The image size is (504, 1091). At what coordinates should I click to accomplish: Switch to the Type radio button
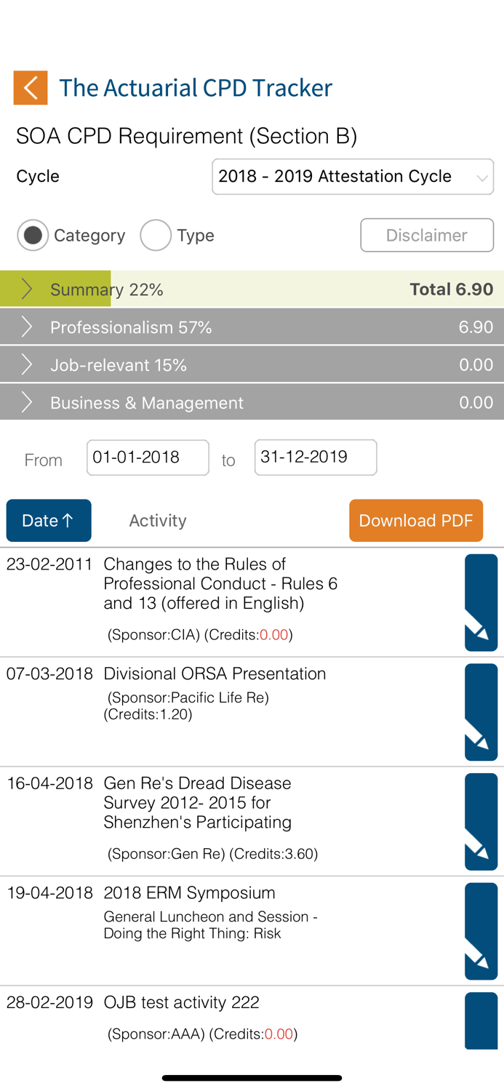(156, 235)
